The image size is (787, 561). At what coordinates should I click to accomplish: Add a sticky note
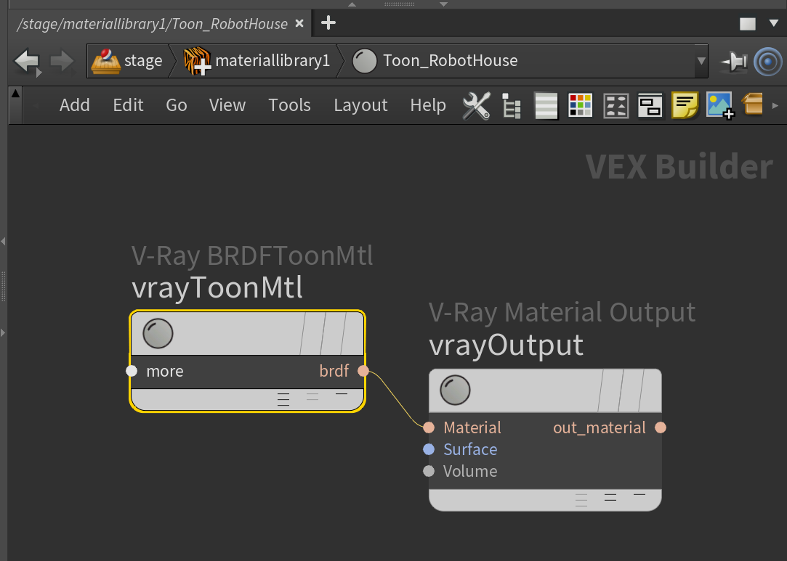685,105
